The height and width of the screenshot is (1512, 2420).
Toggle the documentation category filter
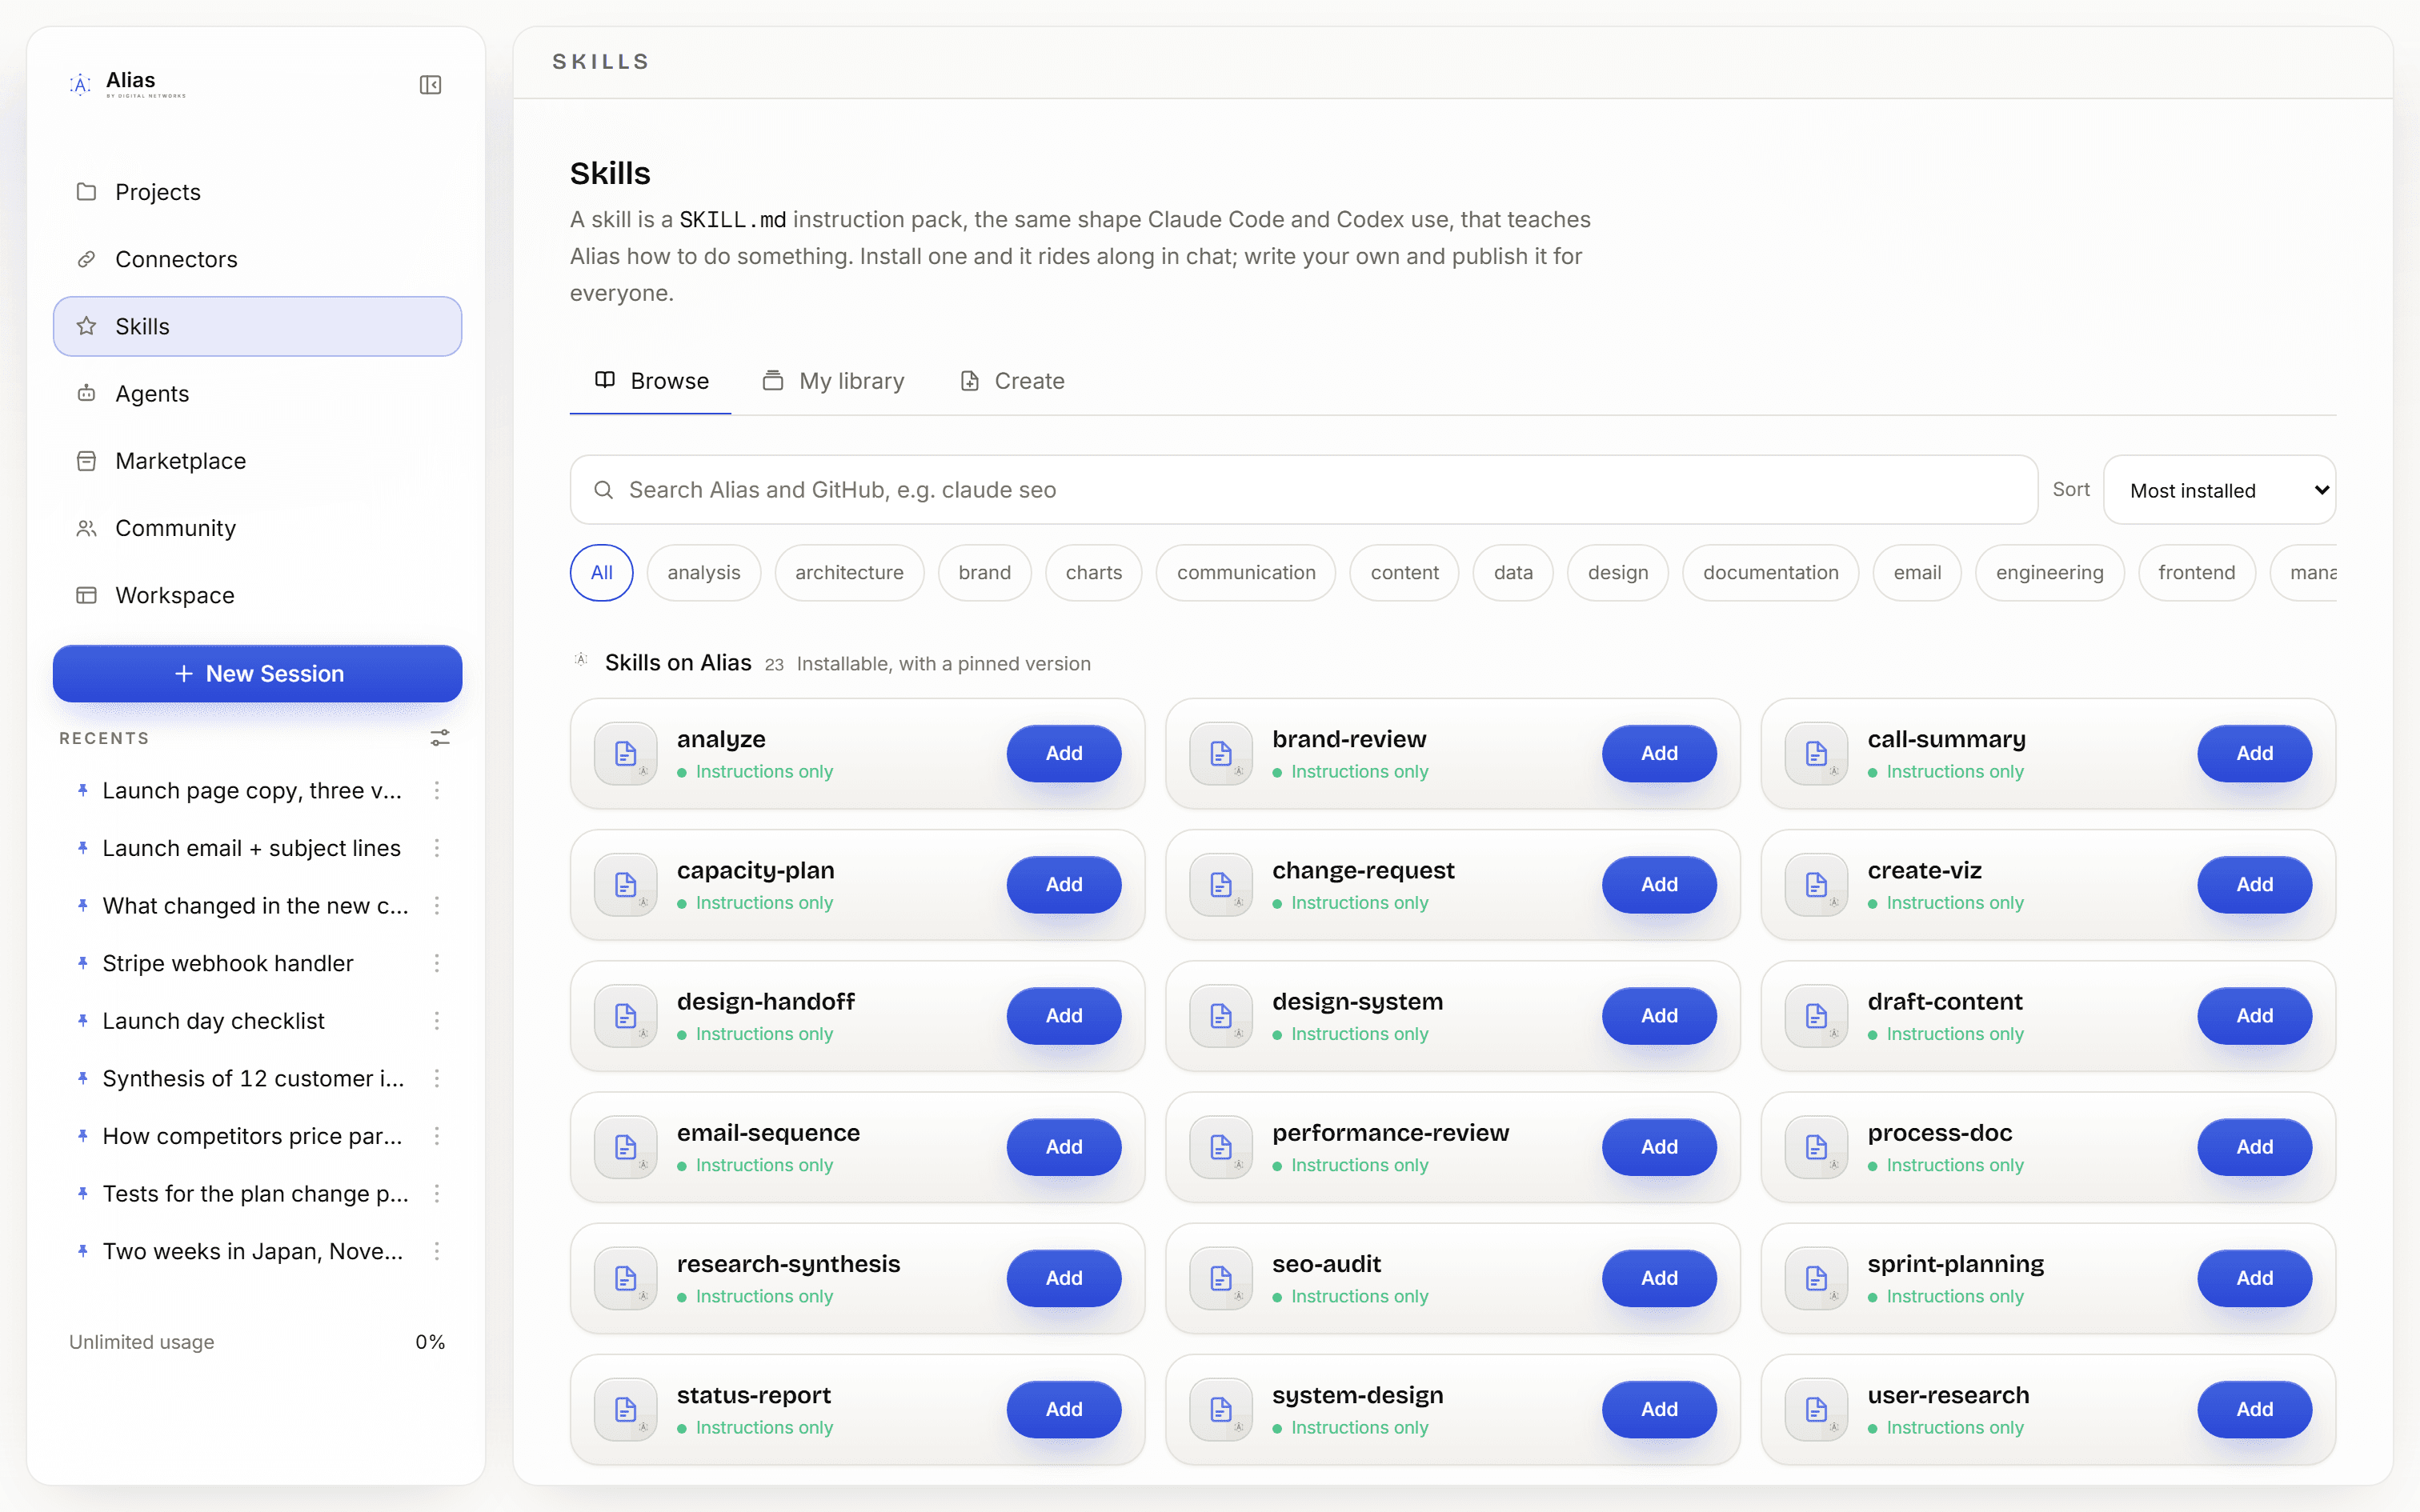[1770, 573]
